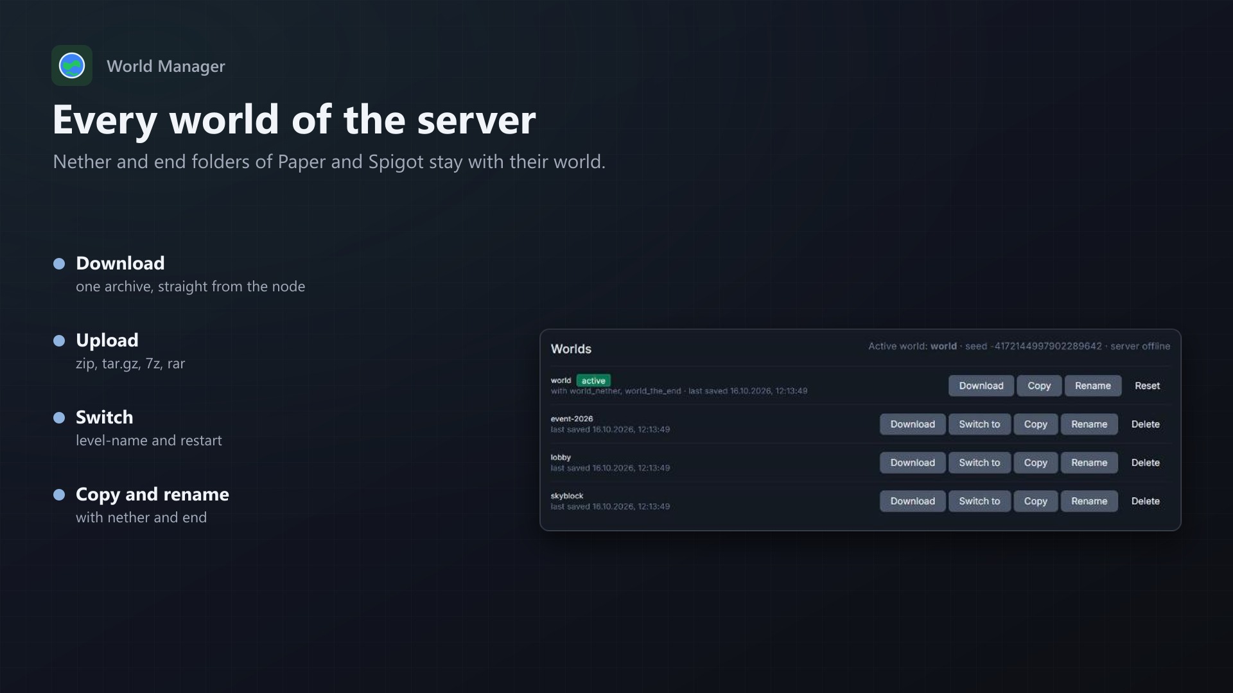Delete the event-2026 world

[1145, 424]
